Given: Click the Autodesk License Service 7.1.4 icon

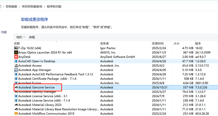Looking at the screenshot, I should click(x=16, y=100).
